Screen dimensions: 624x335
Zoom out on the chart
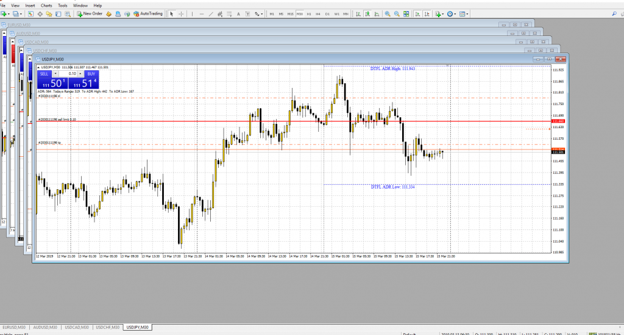[x=397, y=14]
